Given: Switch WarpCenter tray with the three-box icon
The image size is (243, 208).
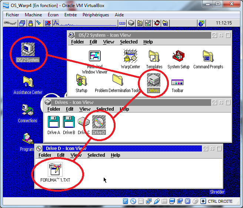Looking at the screenshot, I should (x=122, y=23).
